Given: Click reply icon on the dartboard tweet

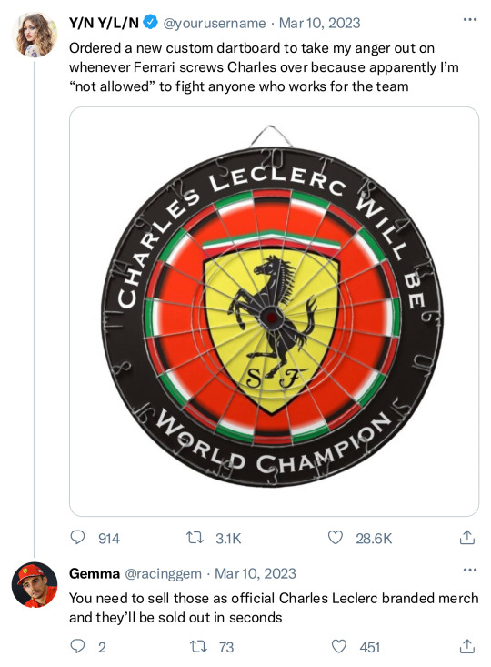Looking at the screenshot, I should pos(77,538).
